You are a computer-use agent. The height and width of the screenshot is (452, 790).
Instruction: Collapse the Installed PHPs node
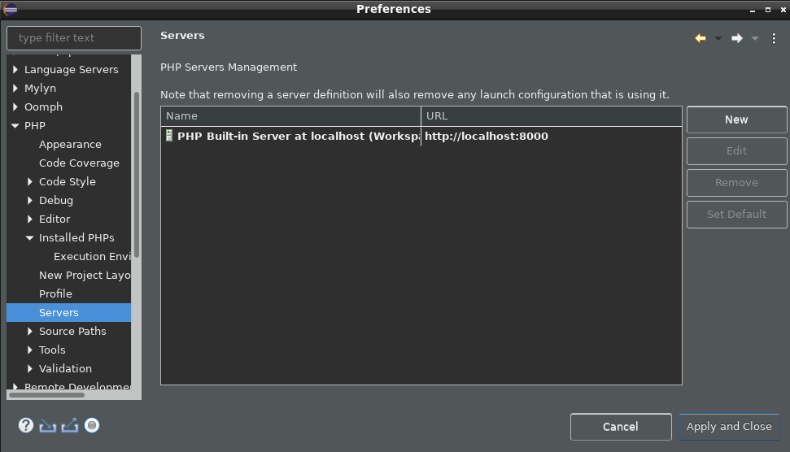(30, 237)
